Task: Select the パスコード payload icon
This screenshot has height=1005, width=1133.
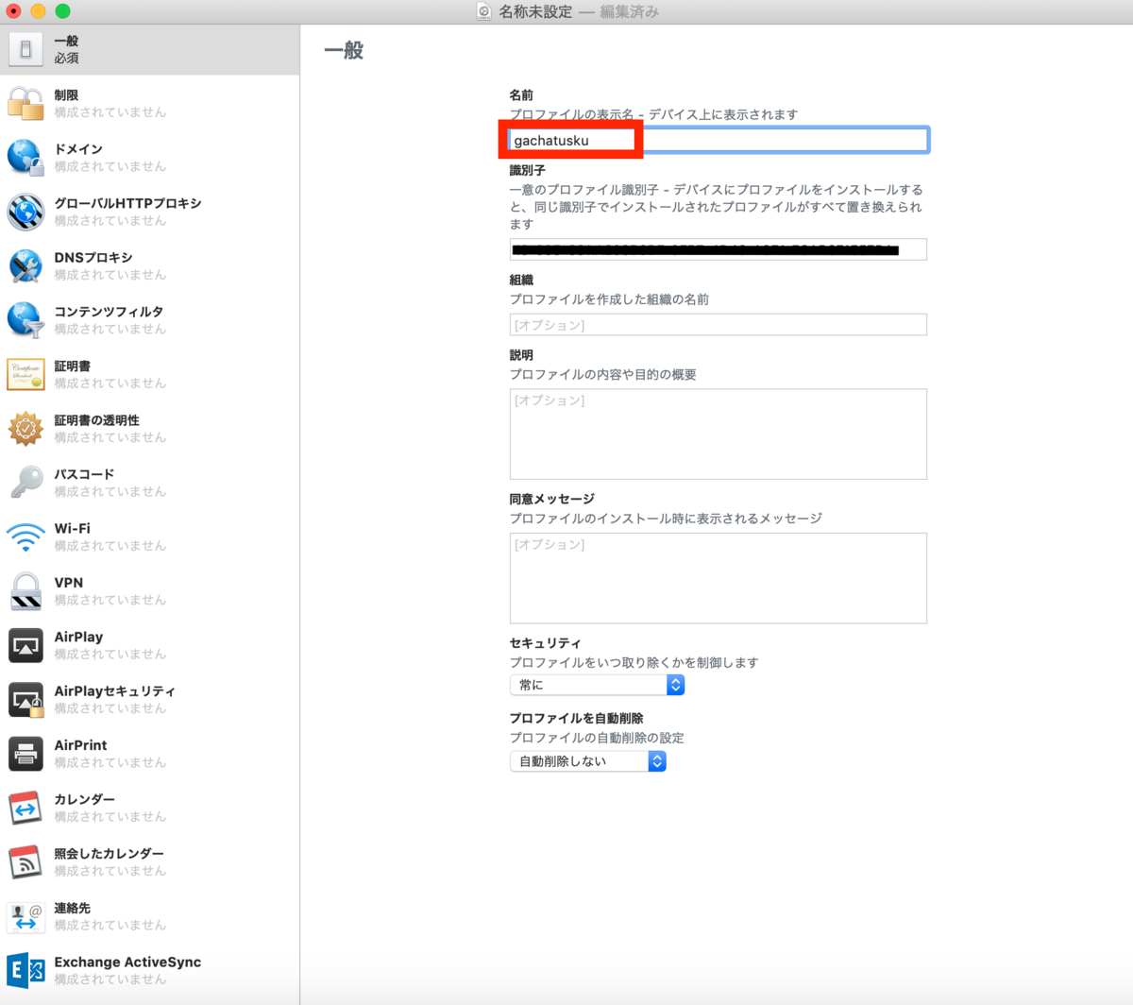Action: pos(25,482)
